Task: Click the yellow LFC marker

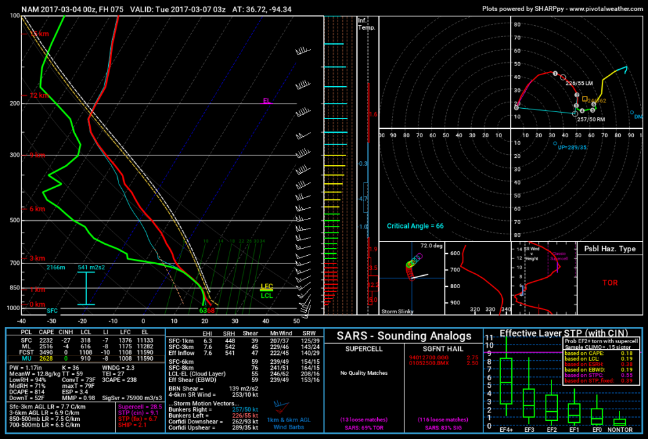Action: [266, 287]
